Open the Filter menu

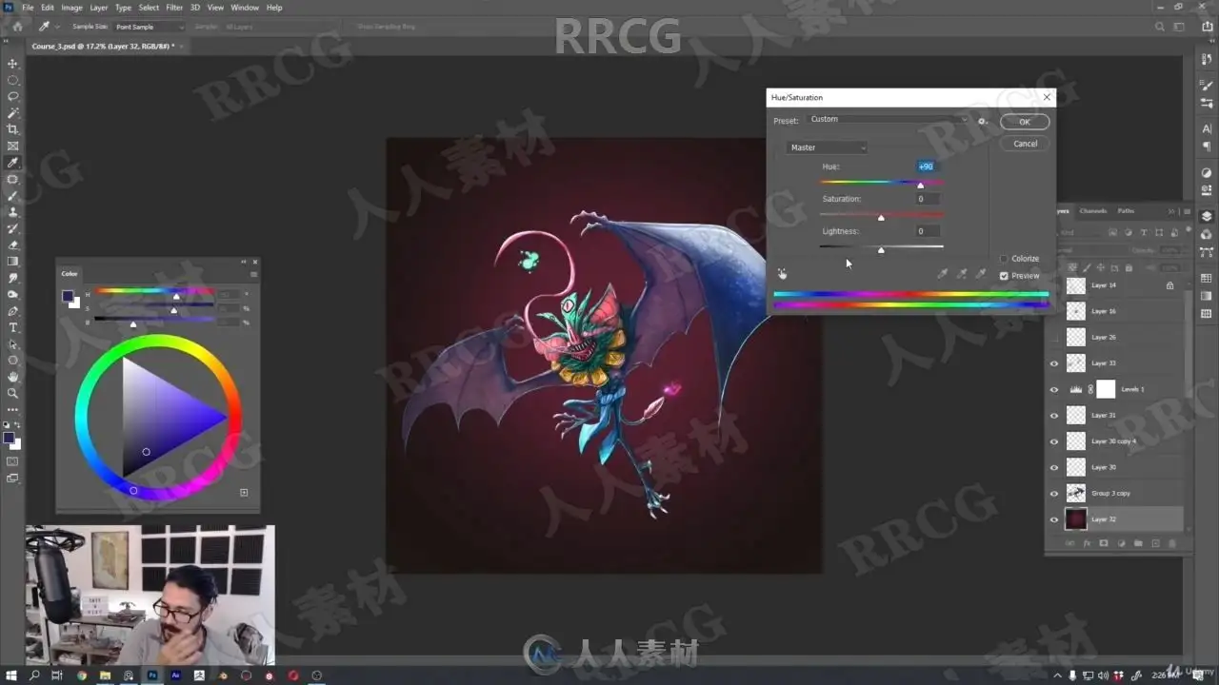(x=174, y=8)
